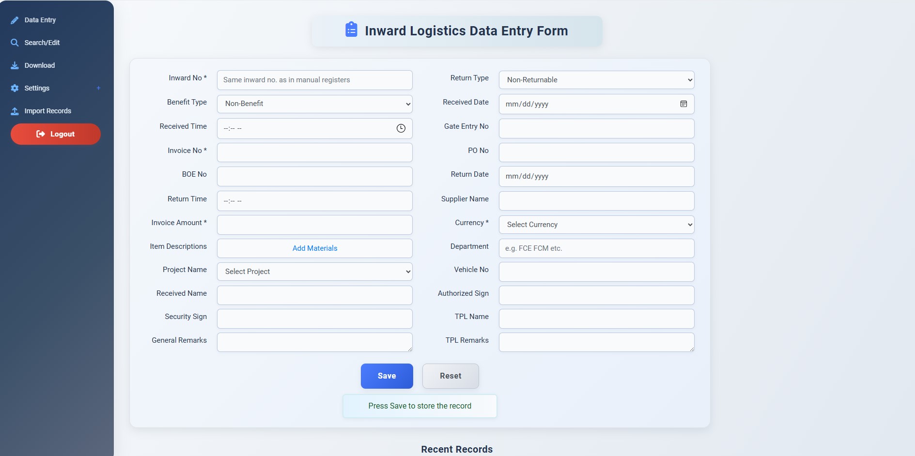Click the Search/Edit magnifier icon

click(14, 43)
